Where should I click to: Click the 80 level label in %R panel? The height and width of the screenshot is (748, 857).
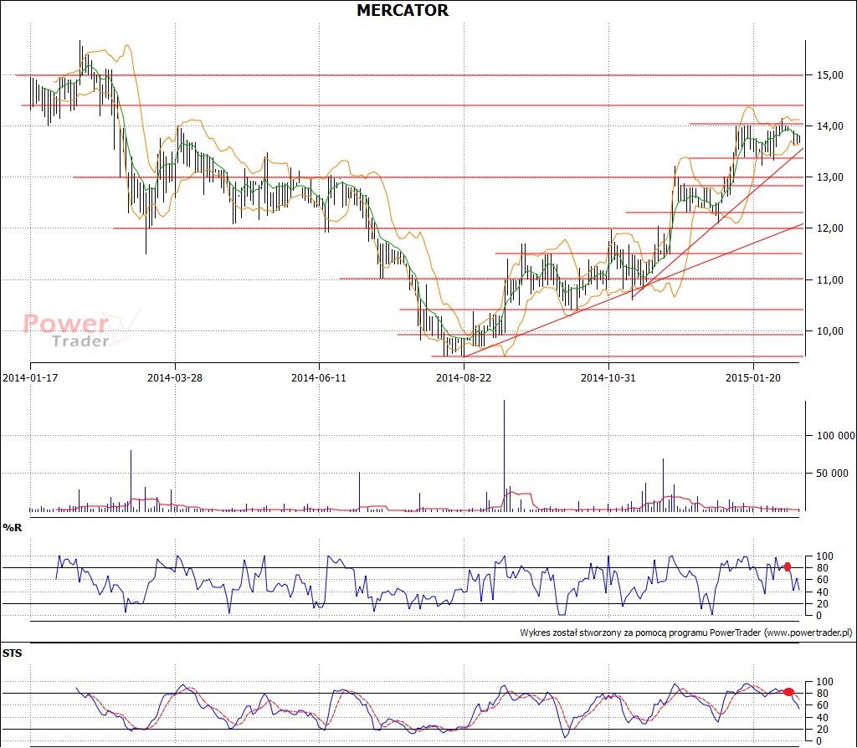pos(822,567)
